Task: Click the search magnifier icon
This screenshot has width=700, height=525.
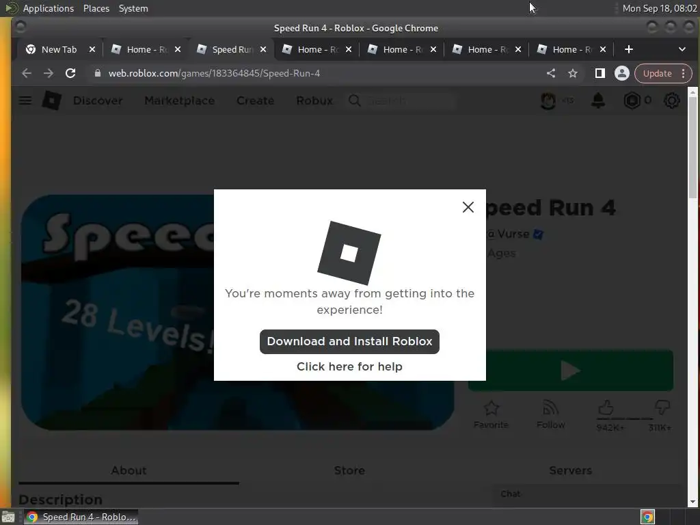Action: tap(355, 101)
